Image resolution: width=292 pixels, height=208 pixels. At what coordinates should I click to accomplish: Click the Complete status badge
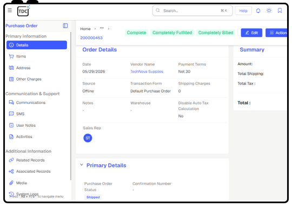136,32
